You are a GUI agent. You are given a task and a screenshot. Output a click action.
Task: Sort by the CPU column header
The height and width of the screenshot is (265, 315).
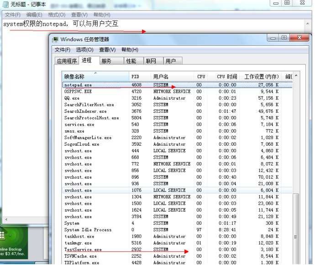click(x=201, y=76)
